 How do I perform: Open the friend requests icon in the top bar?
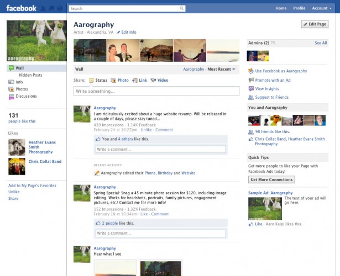point(43,8)
